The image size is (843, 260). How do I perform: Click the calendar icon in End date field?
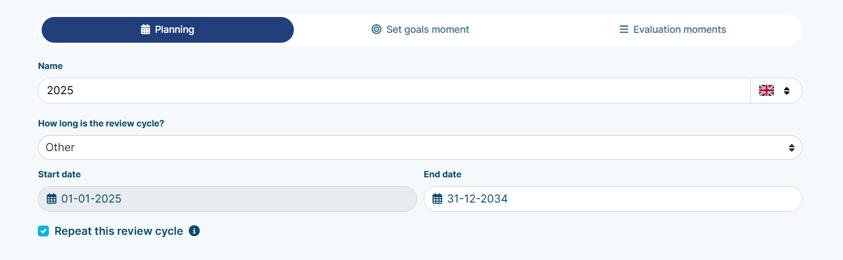pos(437,199)
